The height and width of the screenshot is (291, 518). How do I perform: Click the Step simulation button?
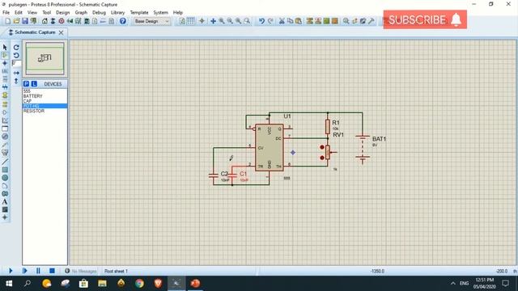pyautogui.click(x=25, y=271)
